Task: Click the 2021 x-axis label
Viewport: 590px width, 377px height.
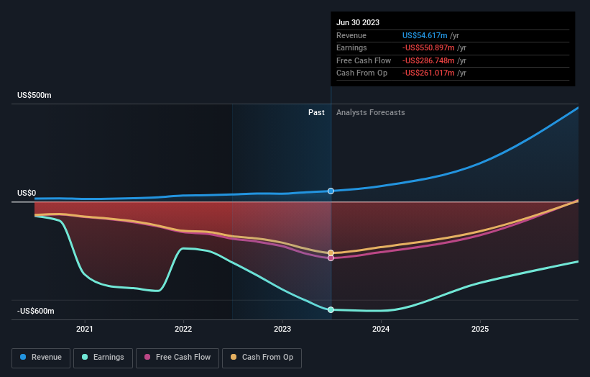Action: pyautogui.click(x=85, y=329)
